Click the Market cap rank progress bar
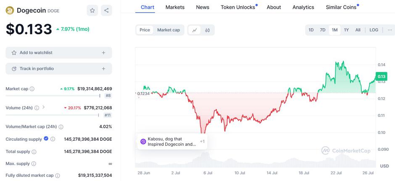Viewport: 395px width, 181px height. [53, 96]
